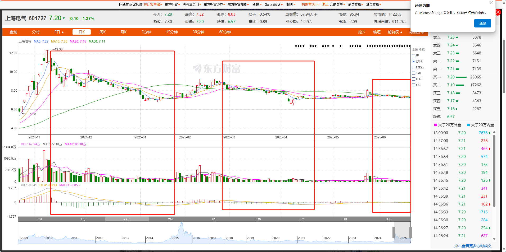Open the 我的菜单 dropdown
The width and height of the screenshot is (506, 252).
[337, 4]
